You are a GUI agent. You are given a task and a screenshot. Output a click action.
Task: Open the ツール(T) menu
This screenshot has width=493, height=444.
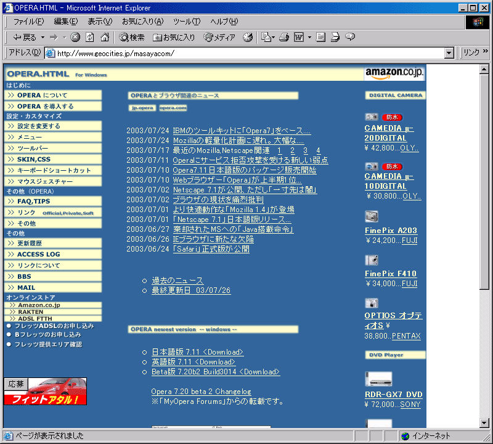187,22
